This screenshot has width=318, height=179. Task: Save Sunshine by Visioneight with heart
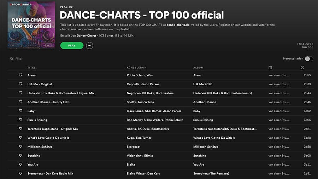click(x=20, y=155)
